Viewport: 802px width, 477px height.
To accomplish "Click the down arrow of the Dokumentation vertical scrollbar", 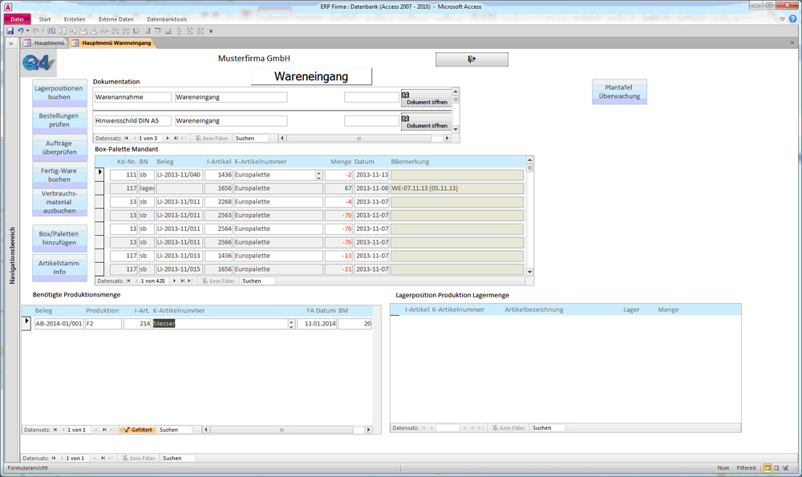I will click(456, 129).
